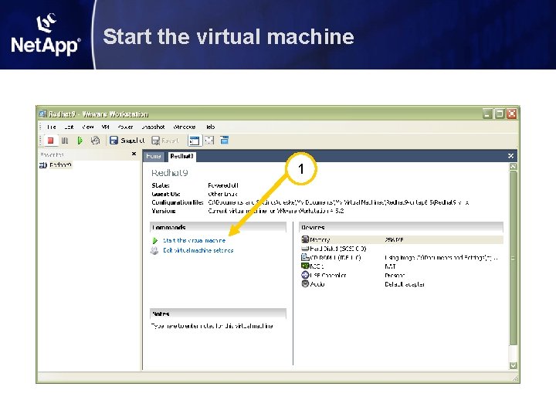Viewport: 556px width, 417px height.
Task: Click the quick switch toolbar icon
Action: (x=225, y=141)
